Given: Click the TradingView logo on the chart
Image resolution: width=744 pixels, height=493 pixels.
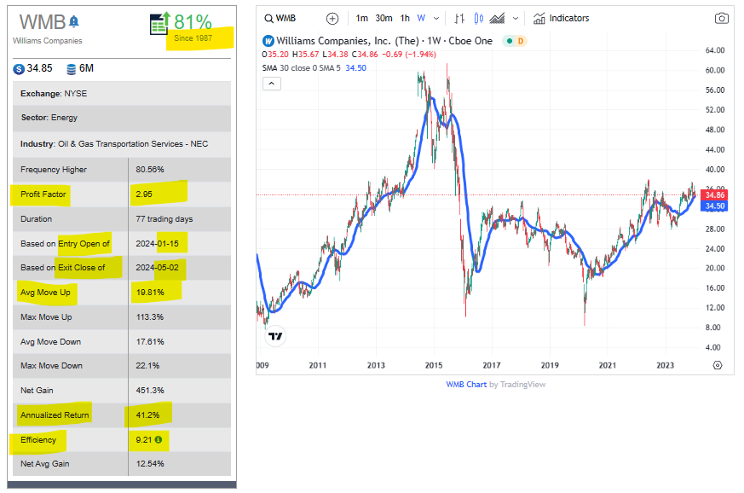Looking at the screenshot, I should [275, 336].
